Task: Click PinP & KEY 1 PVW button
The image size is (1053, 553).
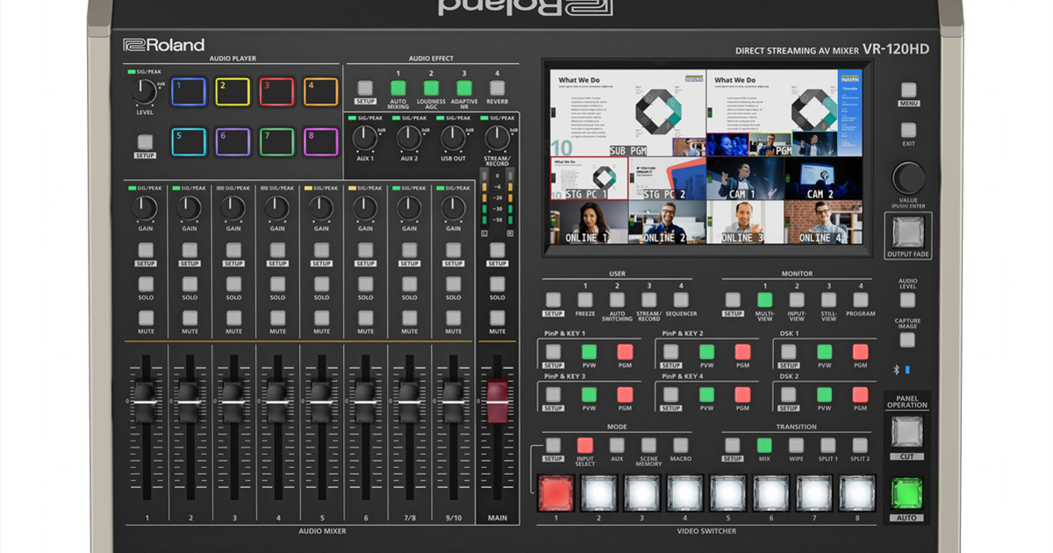Action: [589, 352]
